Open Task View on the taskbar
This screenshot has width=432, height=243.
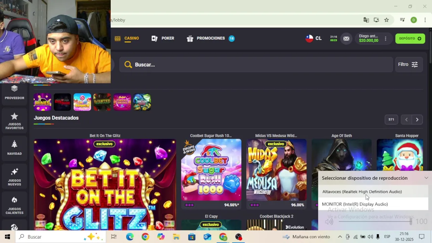114,237
